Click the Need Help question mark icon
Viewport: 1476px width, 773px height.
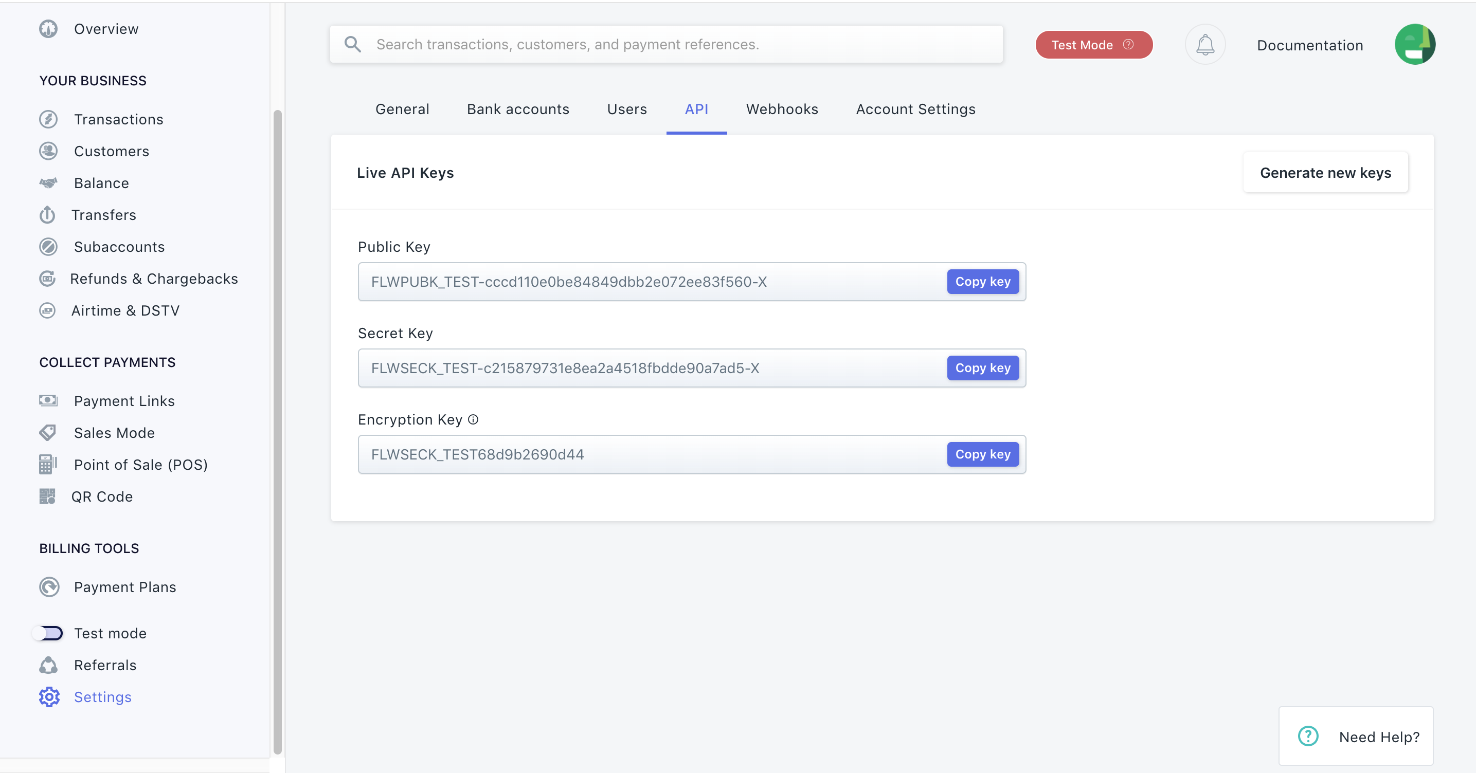coord(1308,737)
